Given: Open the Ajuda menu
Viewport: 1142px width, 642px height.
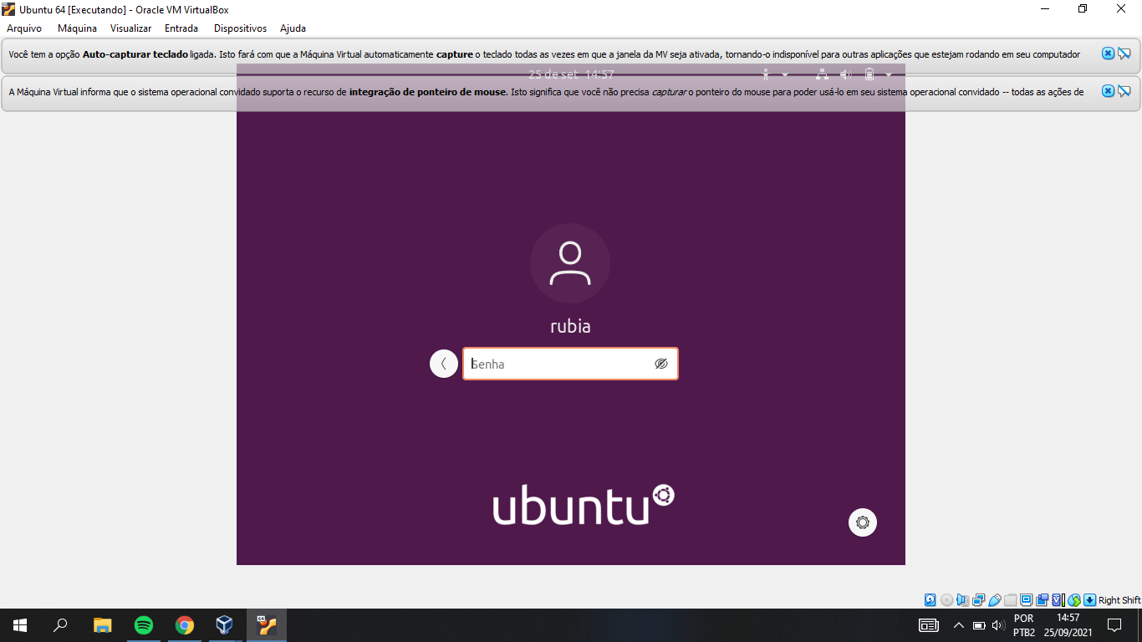Looking at the screenshot, I should pyautogui.click(x=293, y=28).
